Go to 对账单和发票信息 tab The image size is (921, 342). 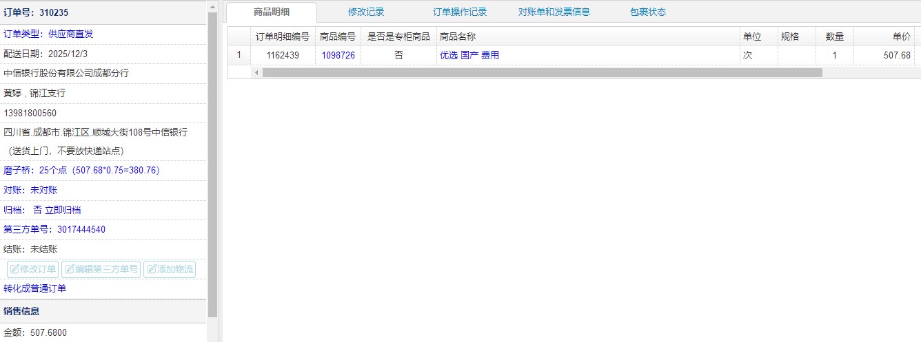tap(554, 12)
